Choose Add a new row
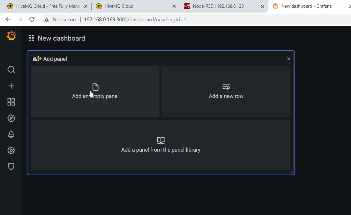351x215 pixels. [x=226, y=91]
